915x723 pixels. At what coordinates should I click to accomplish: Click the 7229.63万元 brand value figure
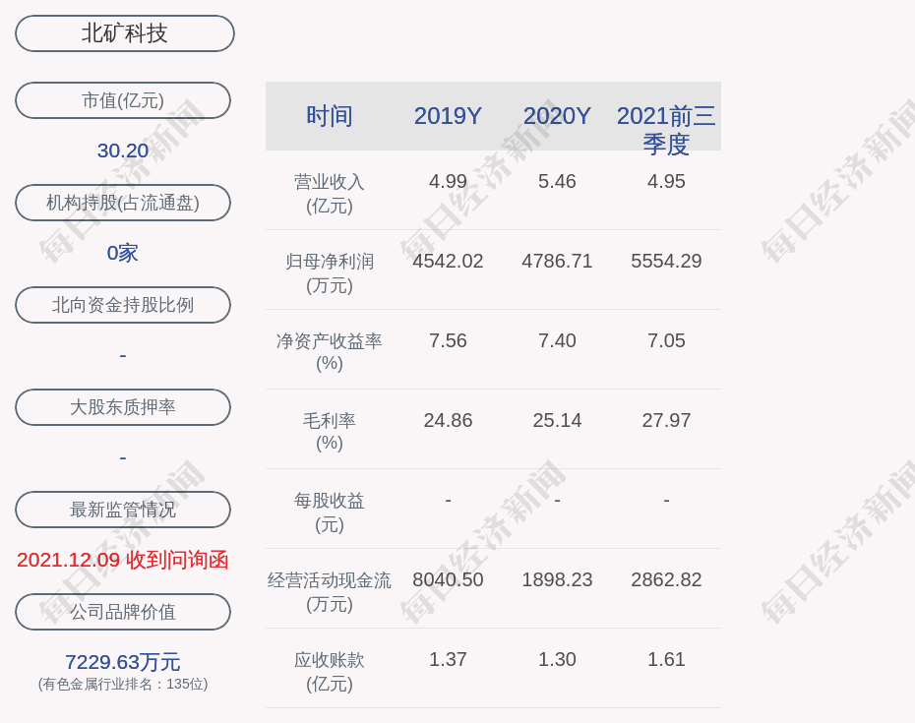click(123, 662)
